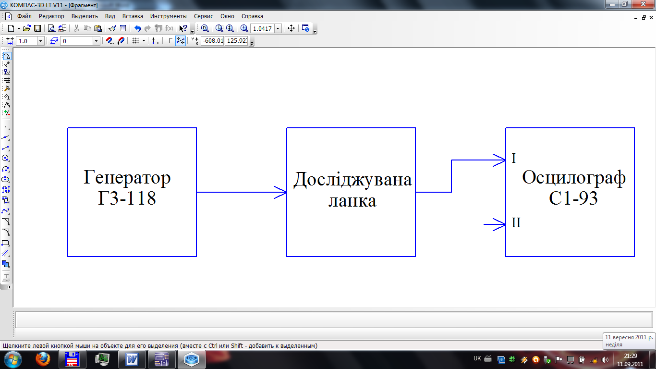Open Firefox from the taskbar
This screenshot has width=656, height=369.
click(x=42, y=359)
